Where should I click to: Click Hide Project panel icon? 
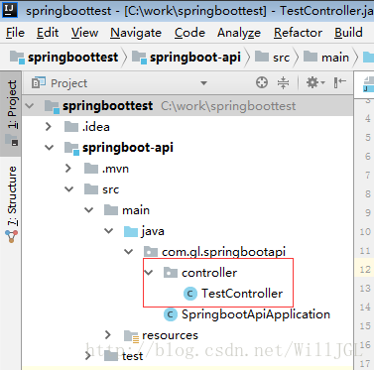click(x=339, y=82)
